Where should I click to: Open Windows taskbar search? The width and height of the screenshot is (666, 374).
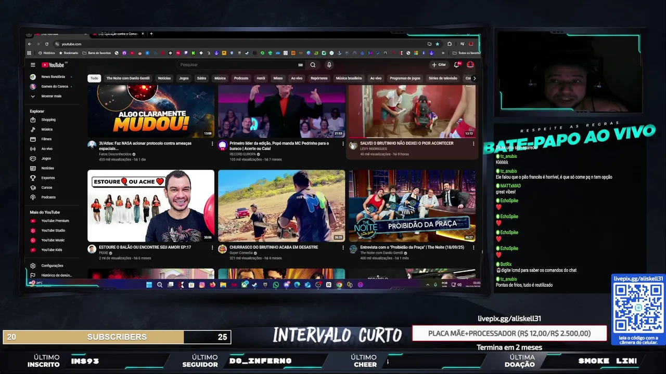pos(160,285)
